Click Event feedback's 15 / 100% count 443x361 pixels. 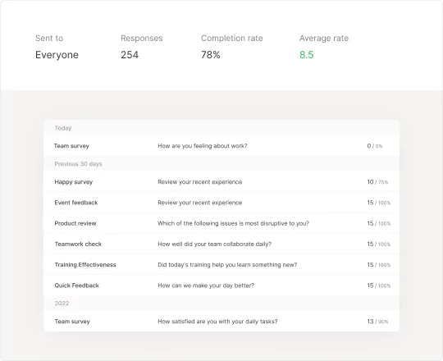click(378, 203)
